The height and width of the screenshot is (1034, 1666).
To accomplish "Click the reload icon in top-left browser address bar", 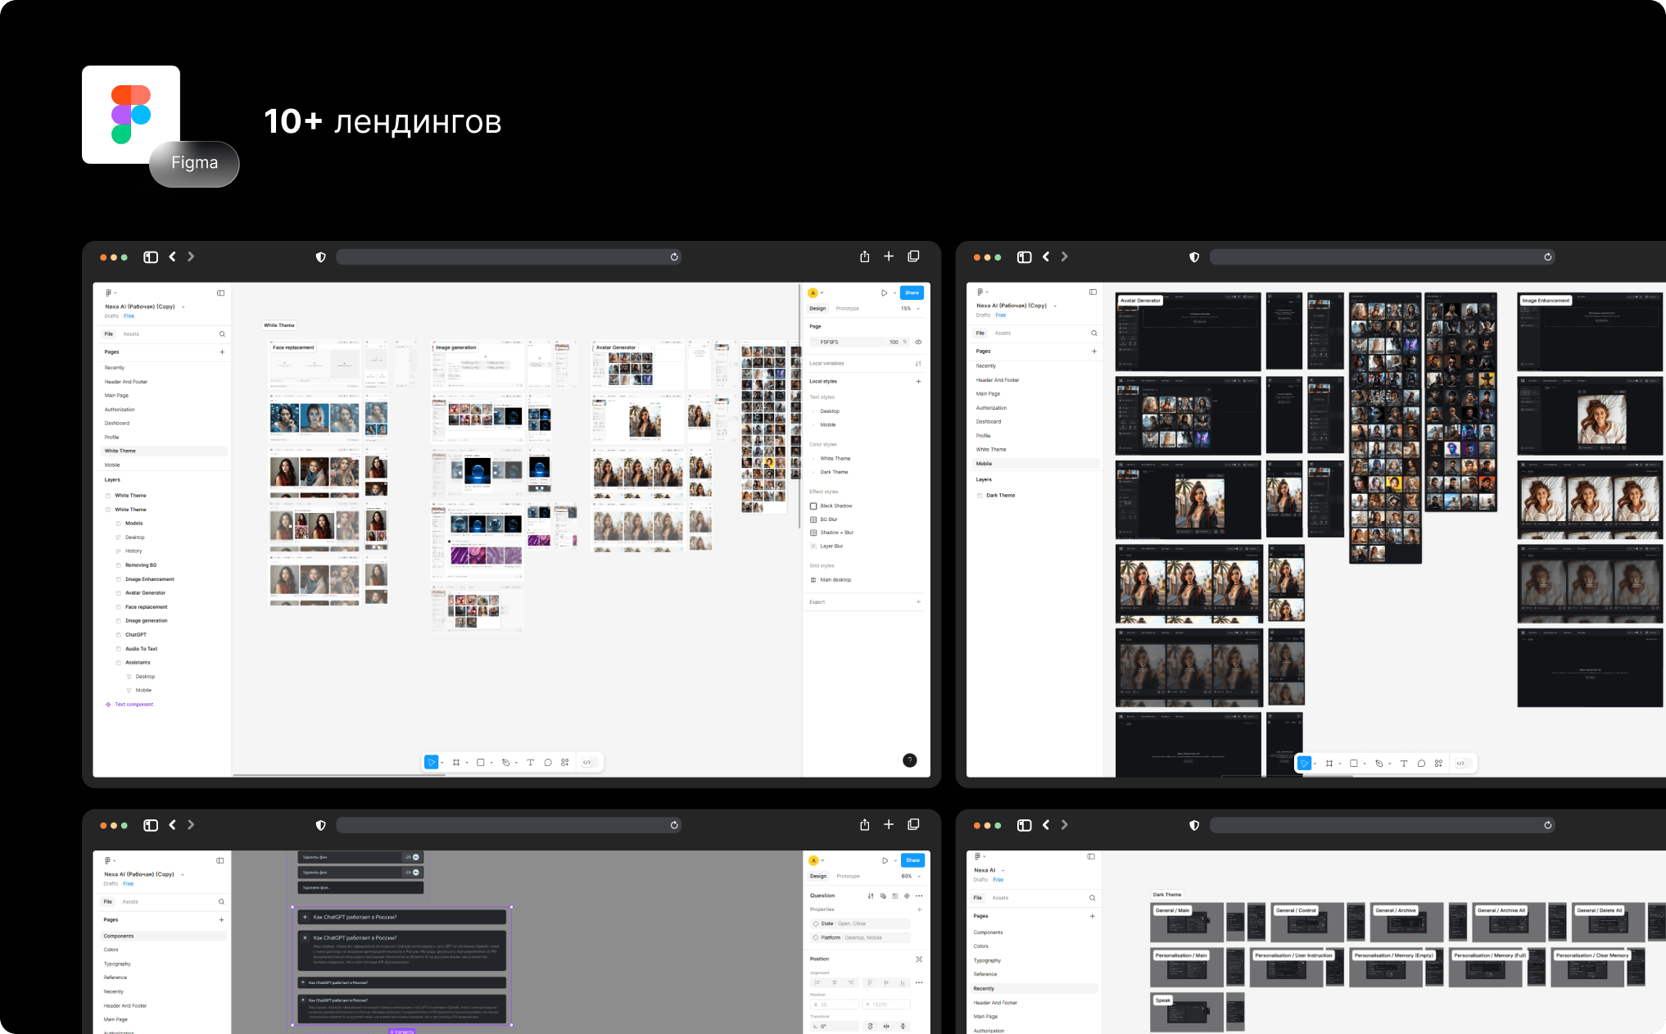I will point(674,257).
